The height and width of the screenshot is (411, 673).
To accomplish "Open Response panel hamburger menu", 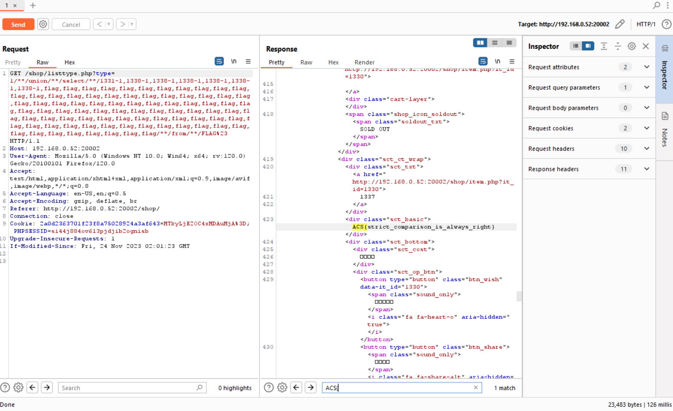I will point(512,61).
